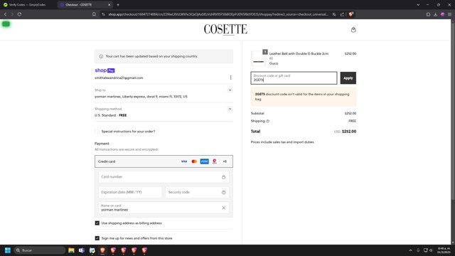Reload the checkout page
Screen dimensions: 455x256
(x=19, y=14)
